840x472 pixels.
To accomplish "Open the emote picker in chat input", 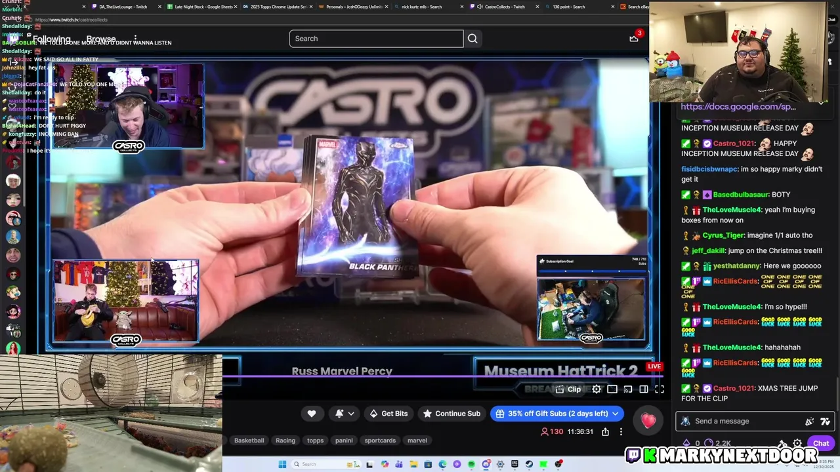I will (x=826, y=422).
